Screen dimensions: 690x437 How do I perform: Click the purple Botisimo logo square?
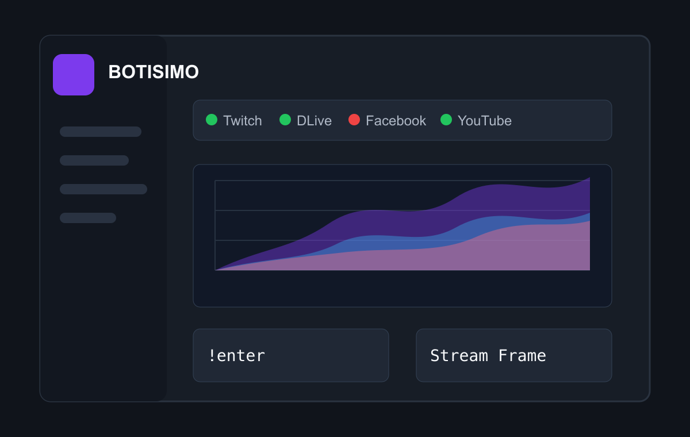[x=74, y=75]
